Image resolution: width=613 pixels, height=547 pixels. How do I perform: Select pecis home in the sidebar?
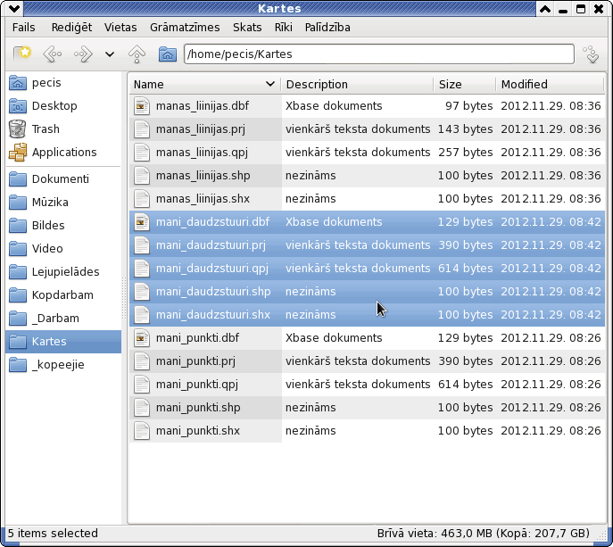click(x=63, y=83)
